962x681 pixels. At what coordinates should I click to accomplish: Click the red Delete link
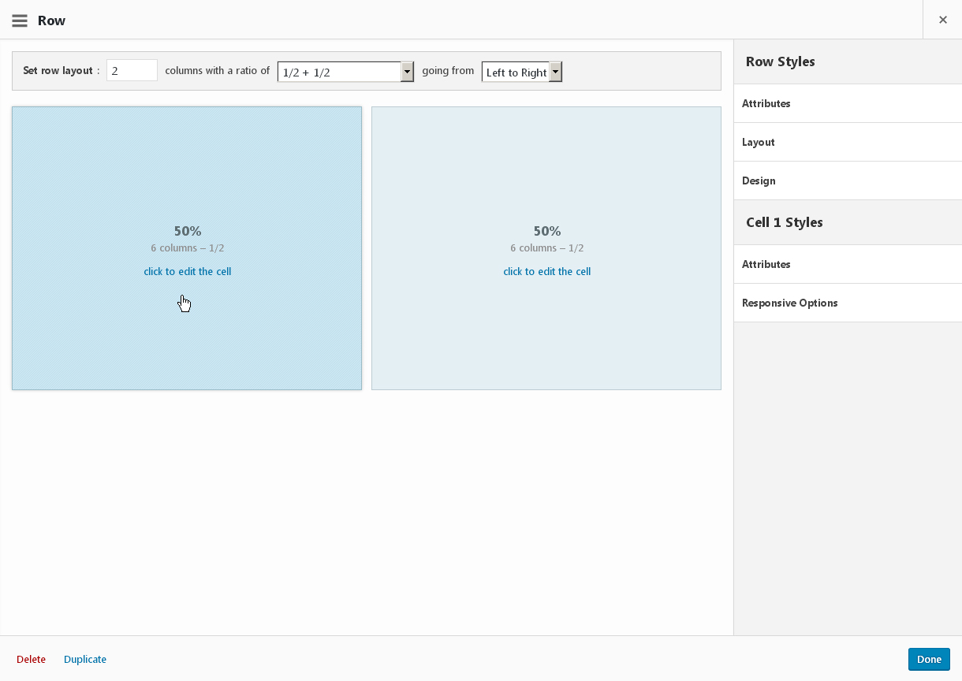click(x=32, y=659)
